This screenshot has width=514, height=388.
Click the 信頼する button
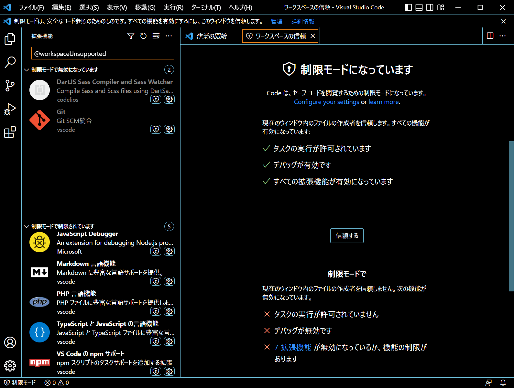347,236
